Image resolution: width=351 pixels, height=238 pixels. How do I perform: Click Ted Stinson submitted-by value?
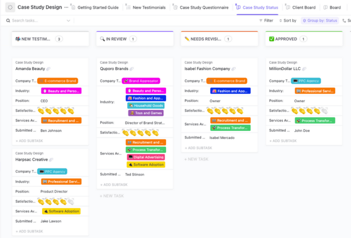click(134, 174)
